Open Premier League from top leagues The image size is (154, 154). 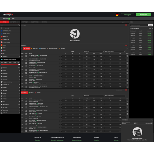click(x=10, y=42)
